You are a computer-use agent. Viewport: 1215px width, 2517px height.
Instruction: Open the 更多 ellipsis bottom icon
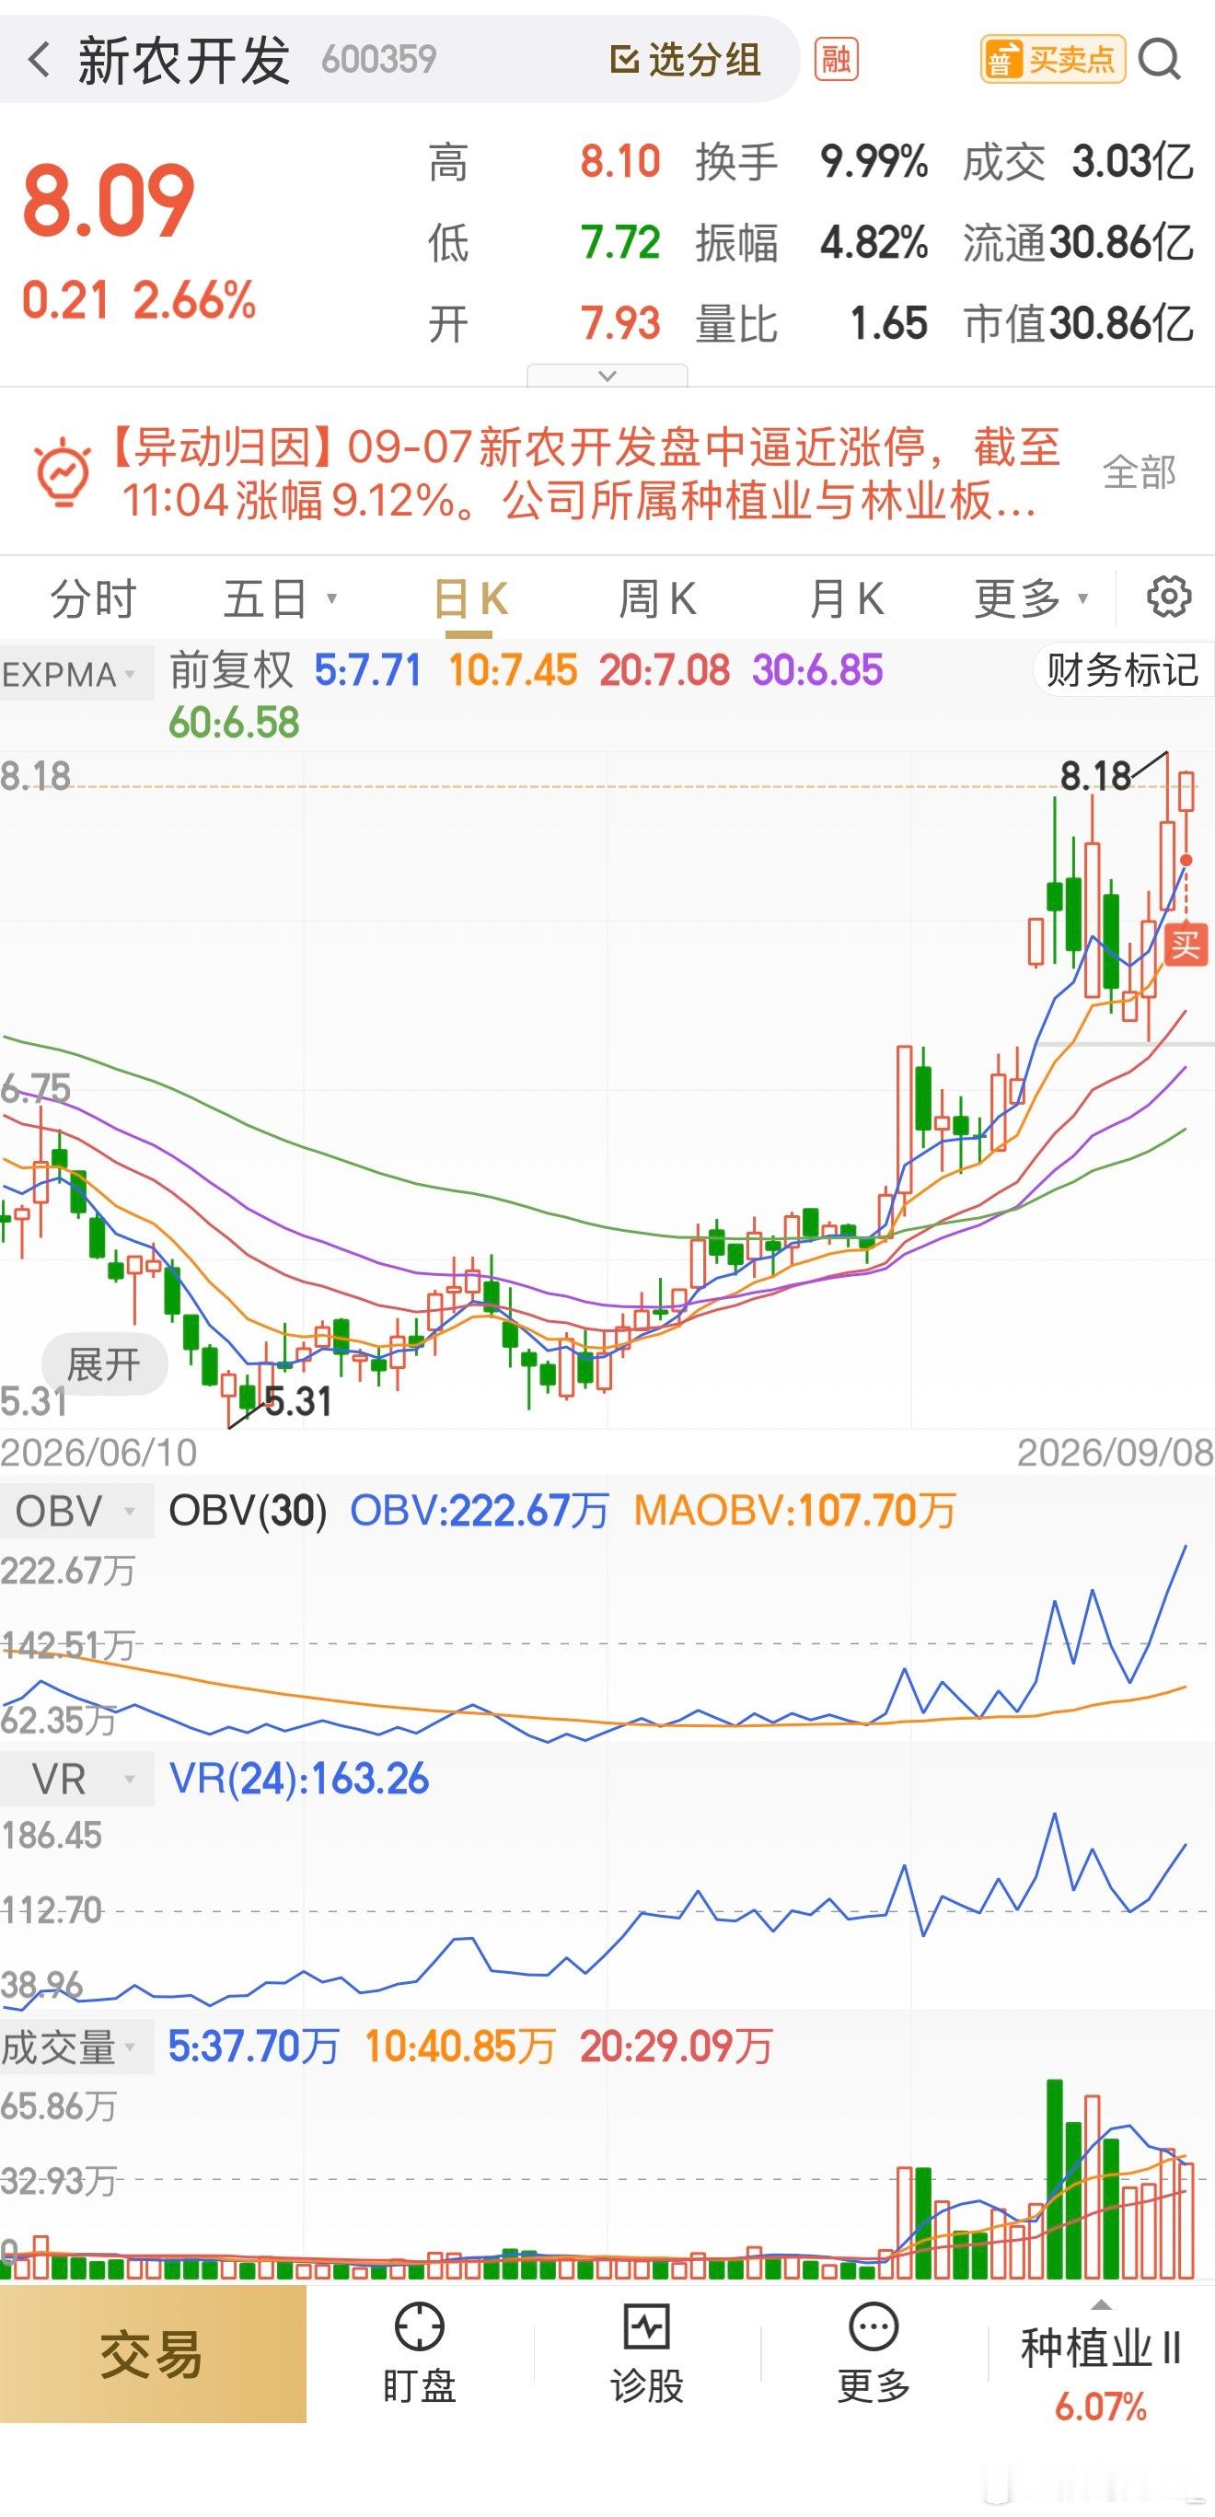(874, 2352)
